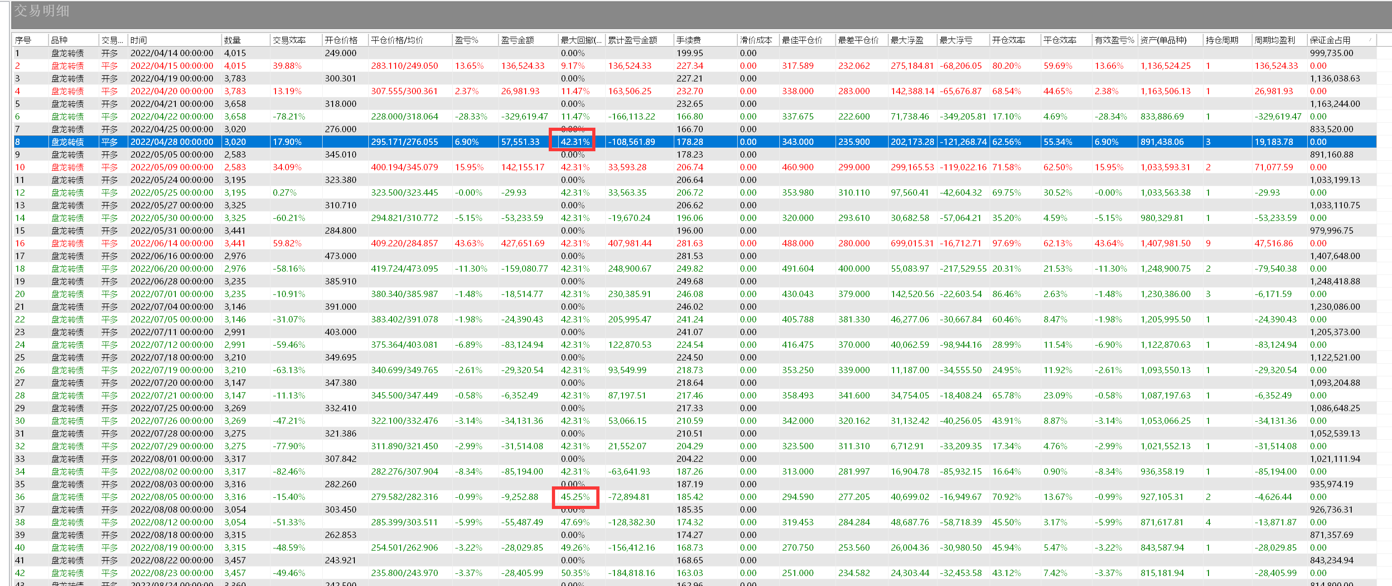1392x586 pixels.
Task: Sort by 手续费 column header
Action: click(x=705, y=40)
